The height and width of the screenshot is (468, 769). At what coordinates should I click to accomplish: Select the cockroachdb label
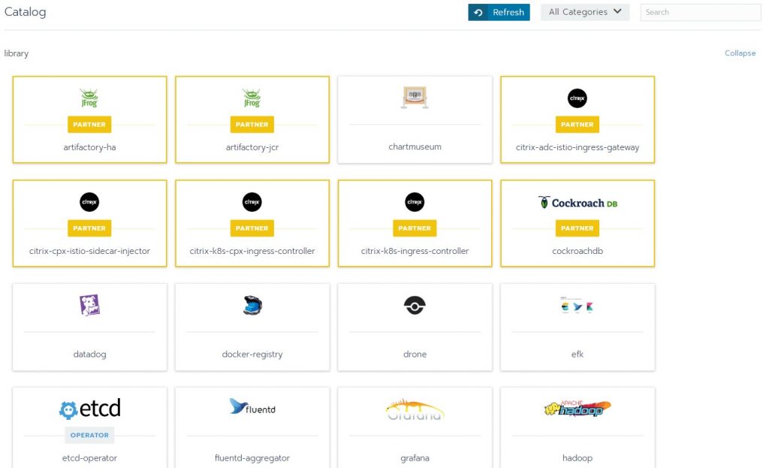point(578,251)
